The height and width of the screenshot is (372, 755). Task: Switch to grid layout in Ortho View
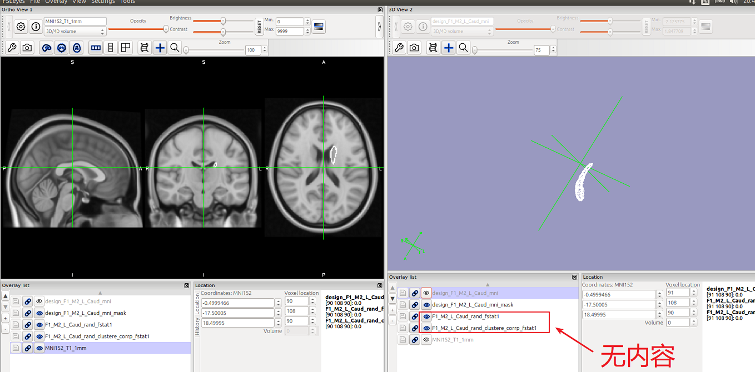click(x=126, y=48)
